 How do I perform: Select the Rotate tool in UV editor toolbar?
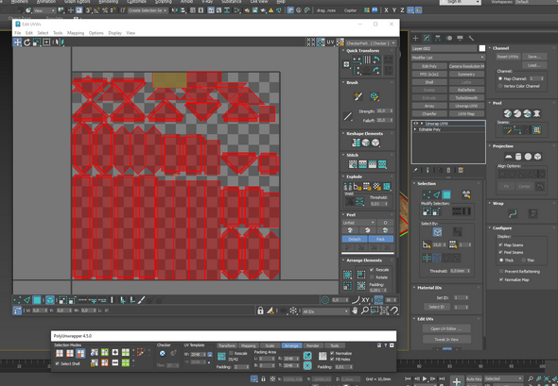point(27,42)
